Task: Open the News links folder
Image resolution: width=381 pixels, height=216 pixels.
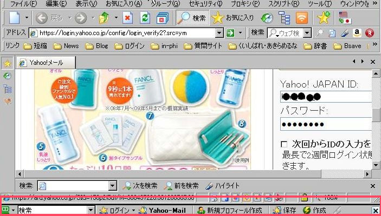Action: pyautogui.click(x=66, y=46)
